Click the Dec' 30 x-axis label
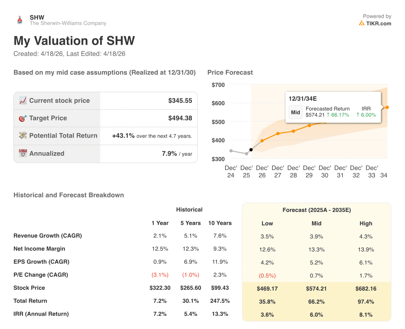 tap(325, 172)
